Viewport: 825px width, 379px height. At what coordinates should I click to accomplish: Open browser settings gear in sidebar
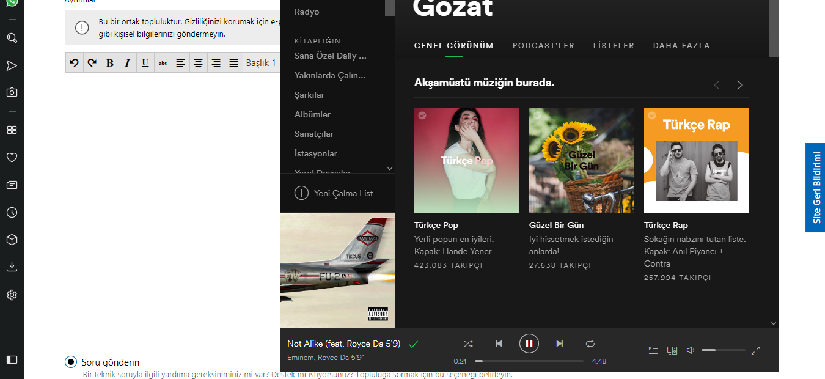pos(12,295)
